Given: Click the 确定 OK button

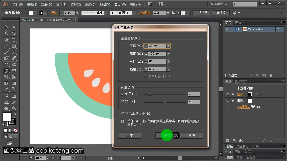Looking at the screenshot, I should (167, 136).
